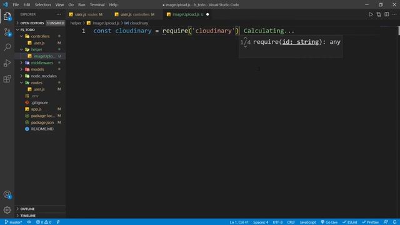The width and height of the screenshot is (400, 225).
Task: Change encoding via UTF-8 indicator
Action: click(x=277, y=222)
